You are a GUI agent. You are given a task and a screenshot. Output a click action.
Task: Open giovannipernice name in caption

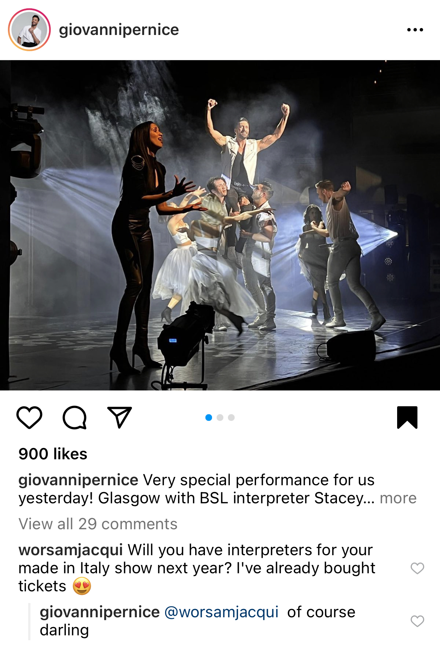[x=78, y=480]
